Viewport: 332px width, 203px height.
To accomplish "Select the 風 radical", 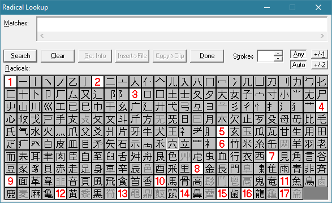I will [x=98, y=181].
